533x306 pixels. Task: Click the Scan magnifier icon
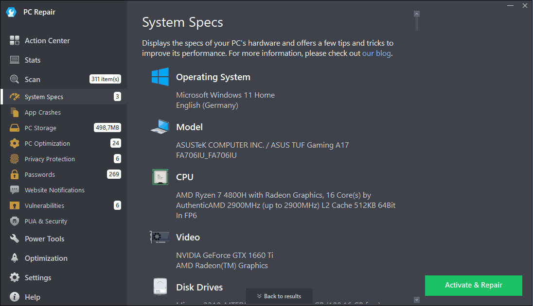[x=15, y=79]
